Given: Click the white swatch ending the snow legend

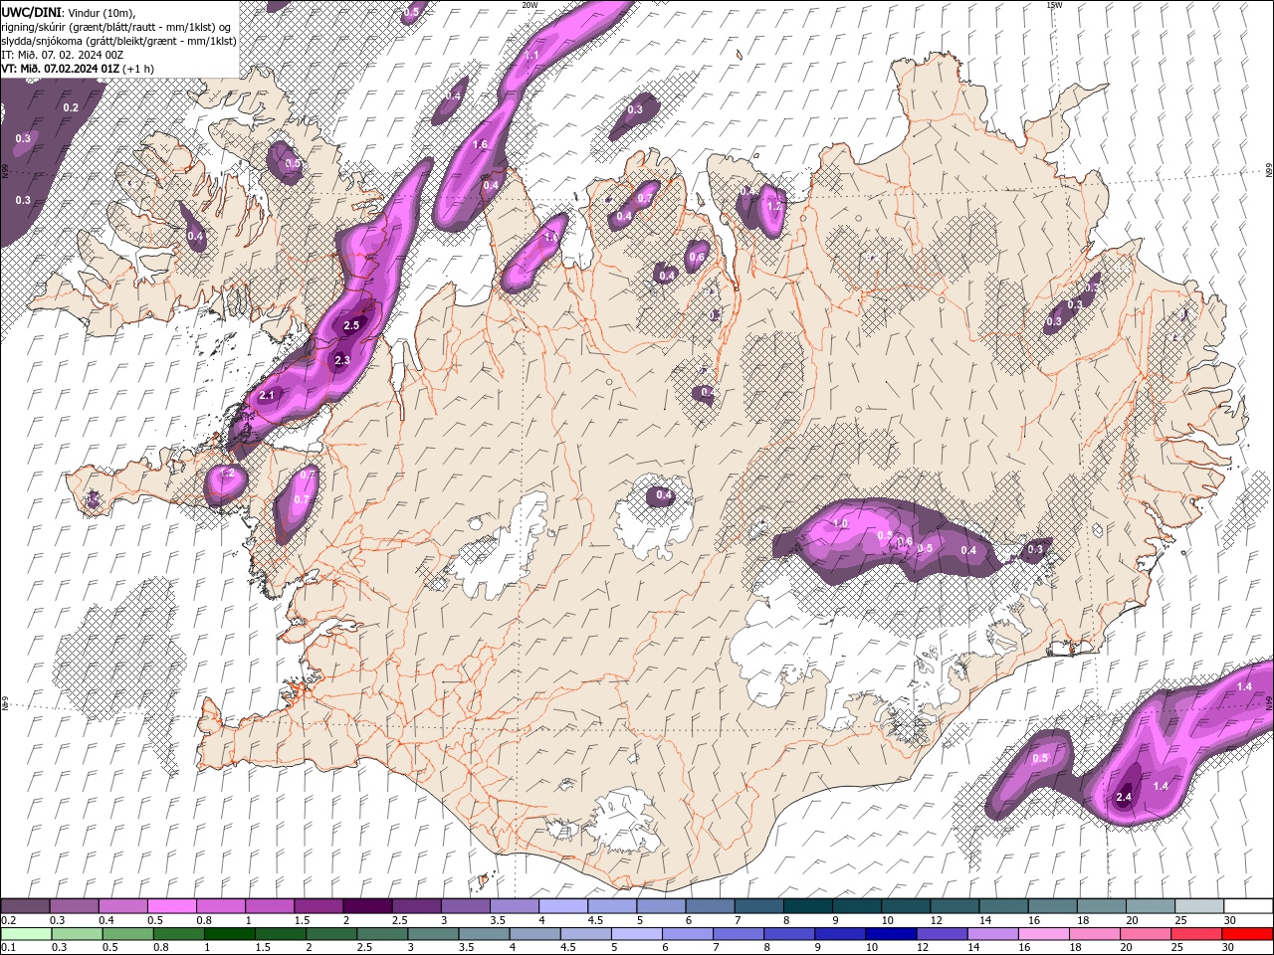Looking at the screenshot, I should click(x=1249, y=906).
